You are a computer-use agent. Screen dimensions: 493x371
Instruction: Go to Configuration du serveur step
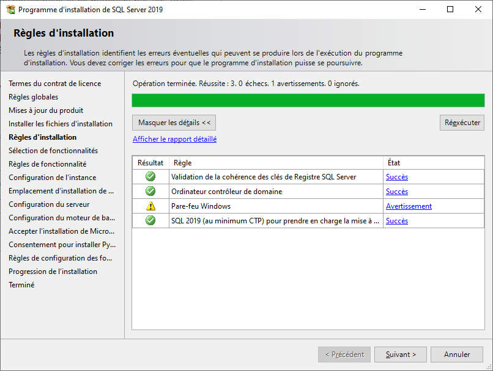(49, 204)
